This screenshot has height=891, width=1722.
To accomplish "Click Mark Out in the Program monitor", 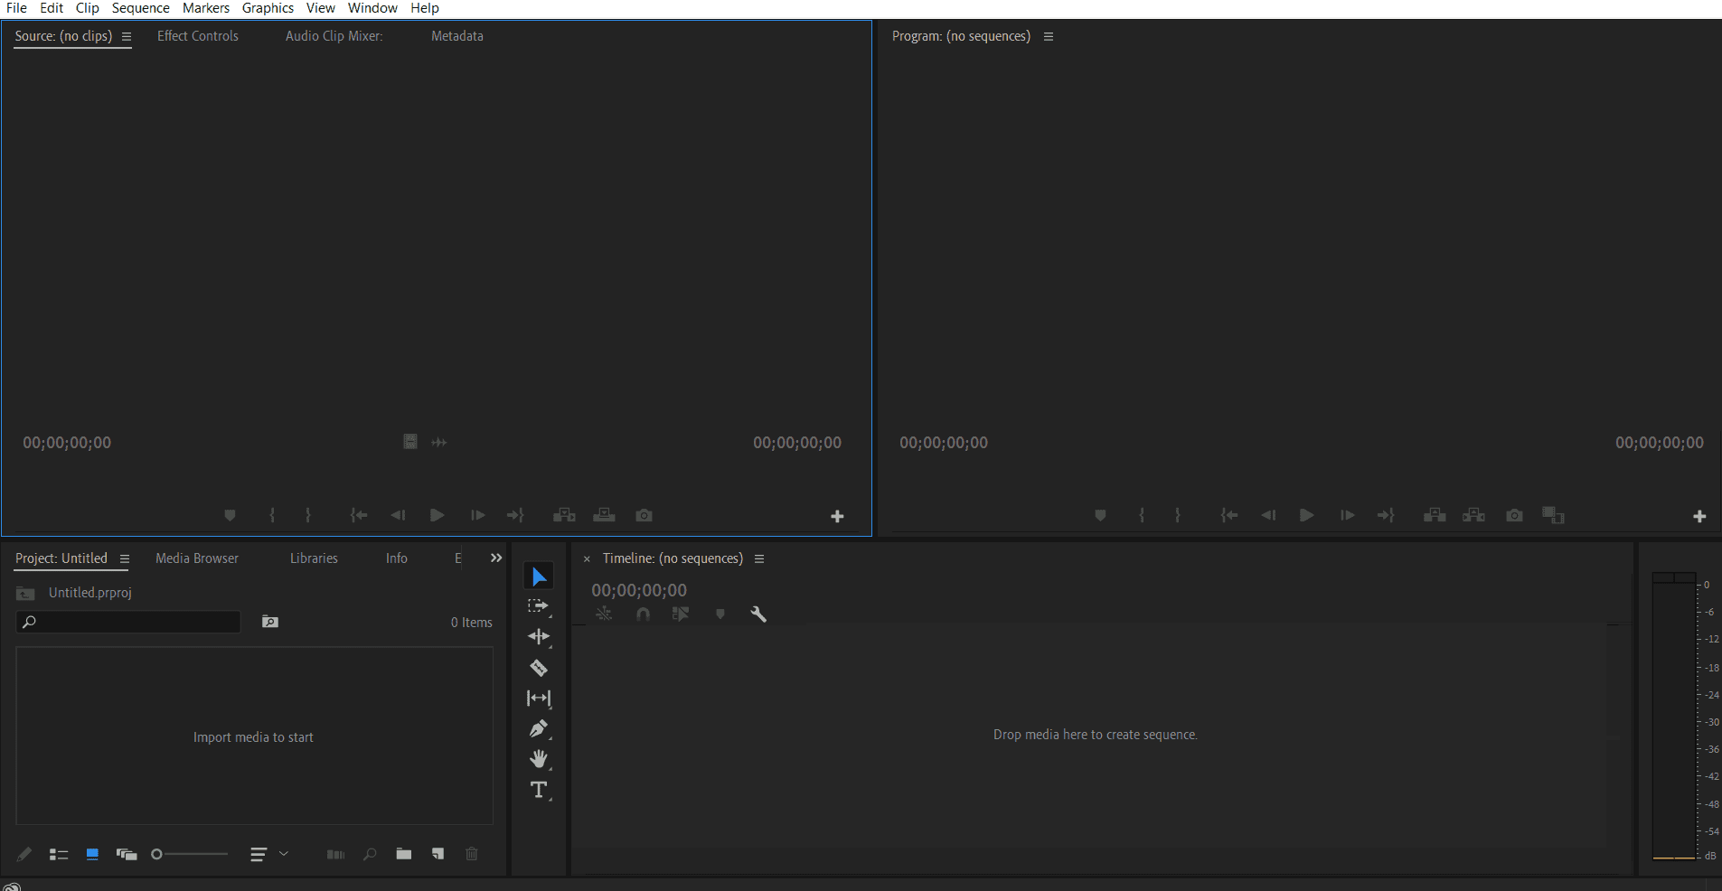I will 1177,515.
